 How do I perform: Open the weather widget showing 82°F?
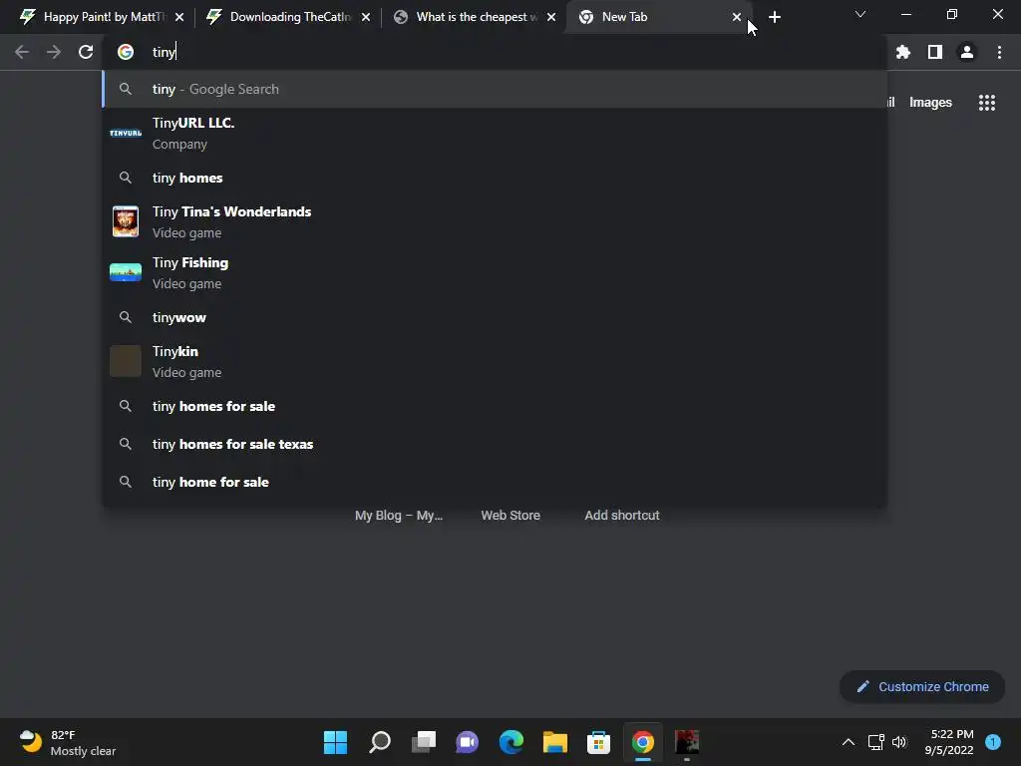click(x=67, y=742)
